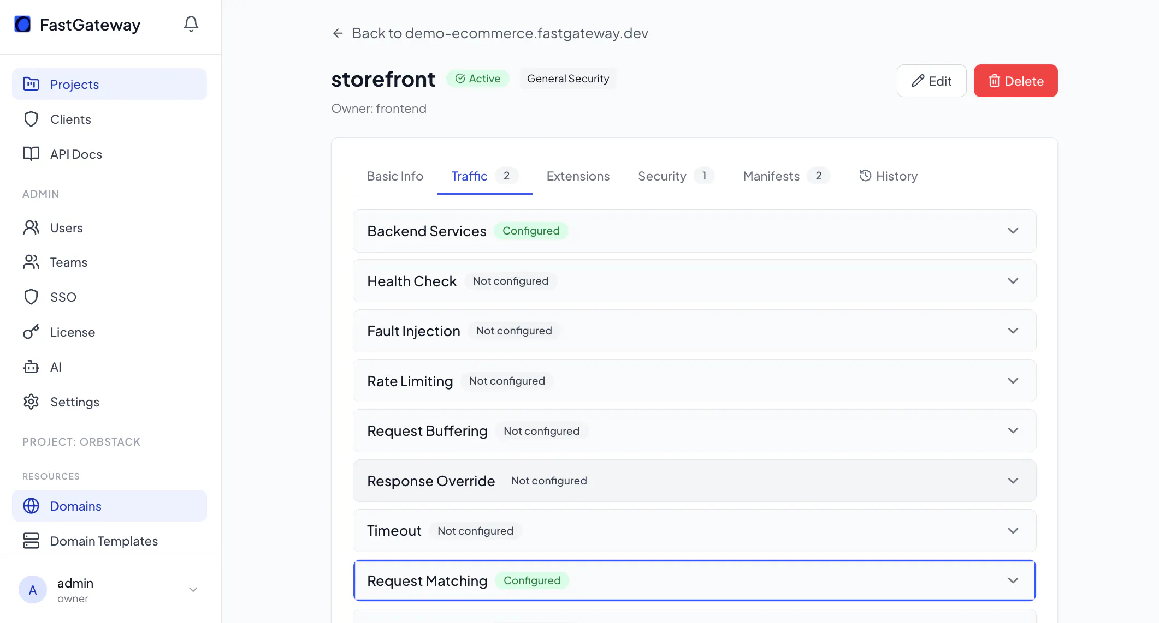
Task: Click the Timeout heading
Action: click(x=394, y=531)
